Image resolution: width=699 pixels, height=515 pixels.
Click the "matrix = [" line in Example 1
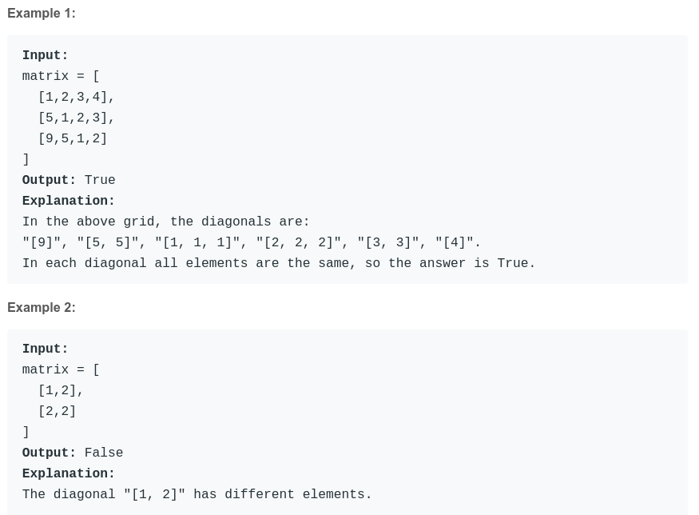(x=61, y=76)
